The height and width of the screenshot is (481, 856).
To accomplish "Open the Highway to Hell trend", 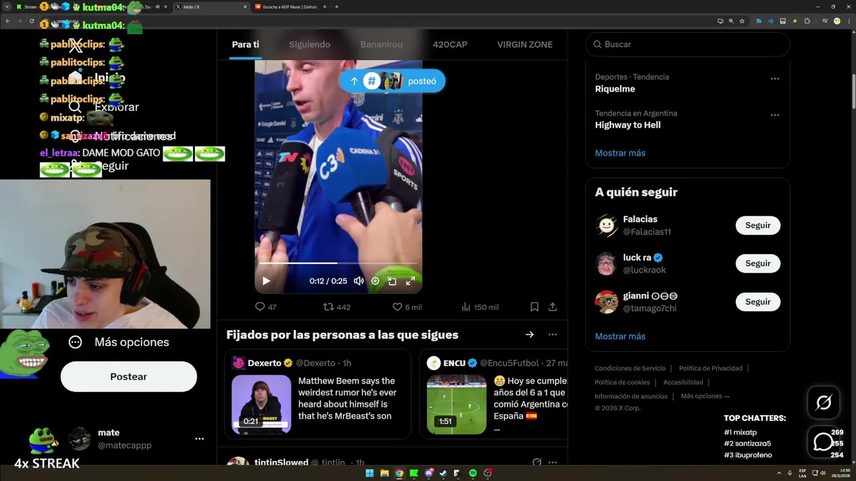I will pyautogui.click(x=628, y=125).
